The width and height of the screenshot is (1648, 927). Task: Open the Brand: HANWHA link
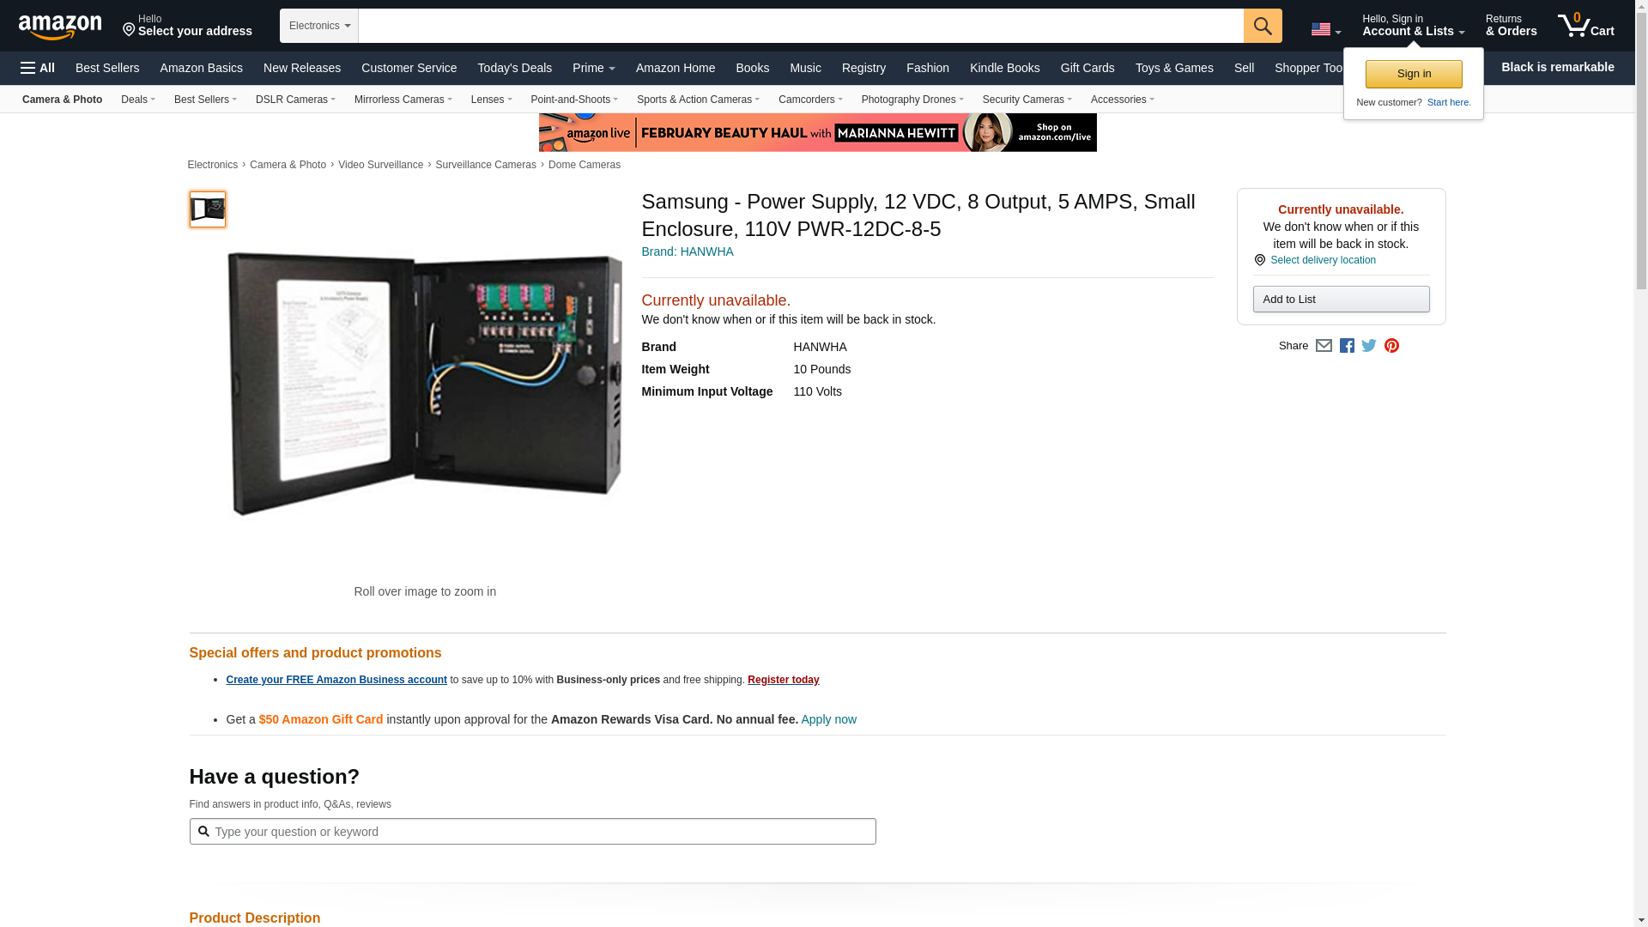(x=688, y=251)
